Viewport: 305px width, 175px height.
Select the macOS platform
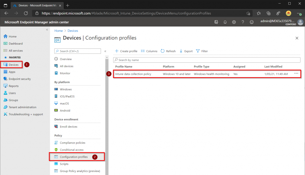(64, 103)
